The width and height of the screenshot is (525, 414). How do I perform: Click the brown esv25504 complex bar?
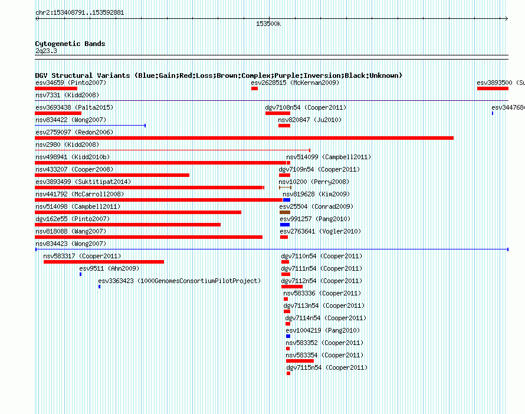(x=284, y=212)
